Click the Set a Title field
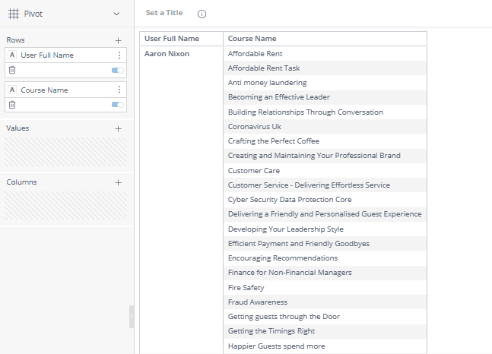This screenshot has height=354, width=492. point(164,13)
